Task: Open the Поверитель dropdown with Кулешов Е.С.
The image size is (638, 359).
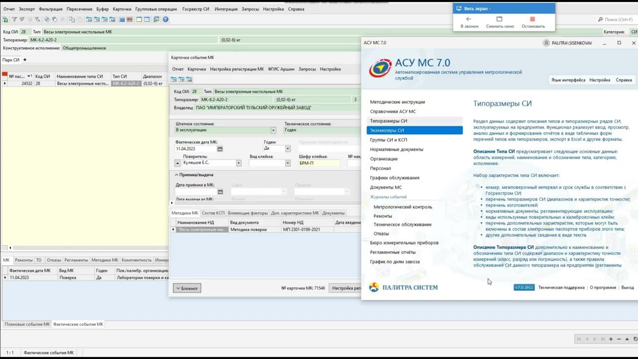Action: coord(239,163)
